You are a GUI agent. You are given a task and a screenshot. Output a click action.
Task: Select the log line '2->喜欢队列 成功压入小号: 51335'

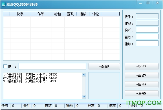click(x=30, y=78)
